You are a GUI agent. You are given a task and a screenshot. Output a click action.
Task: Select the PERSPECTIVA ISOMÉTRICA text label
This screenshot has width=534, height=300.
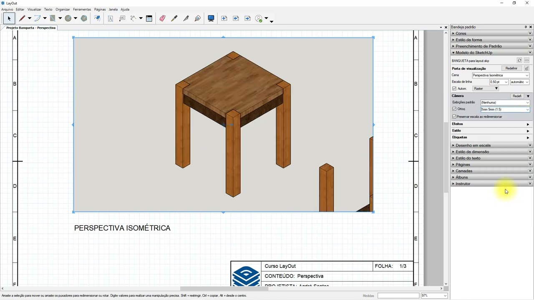pyautogui.click(x=122, y=228)
